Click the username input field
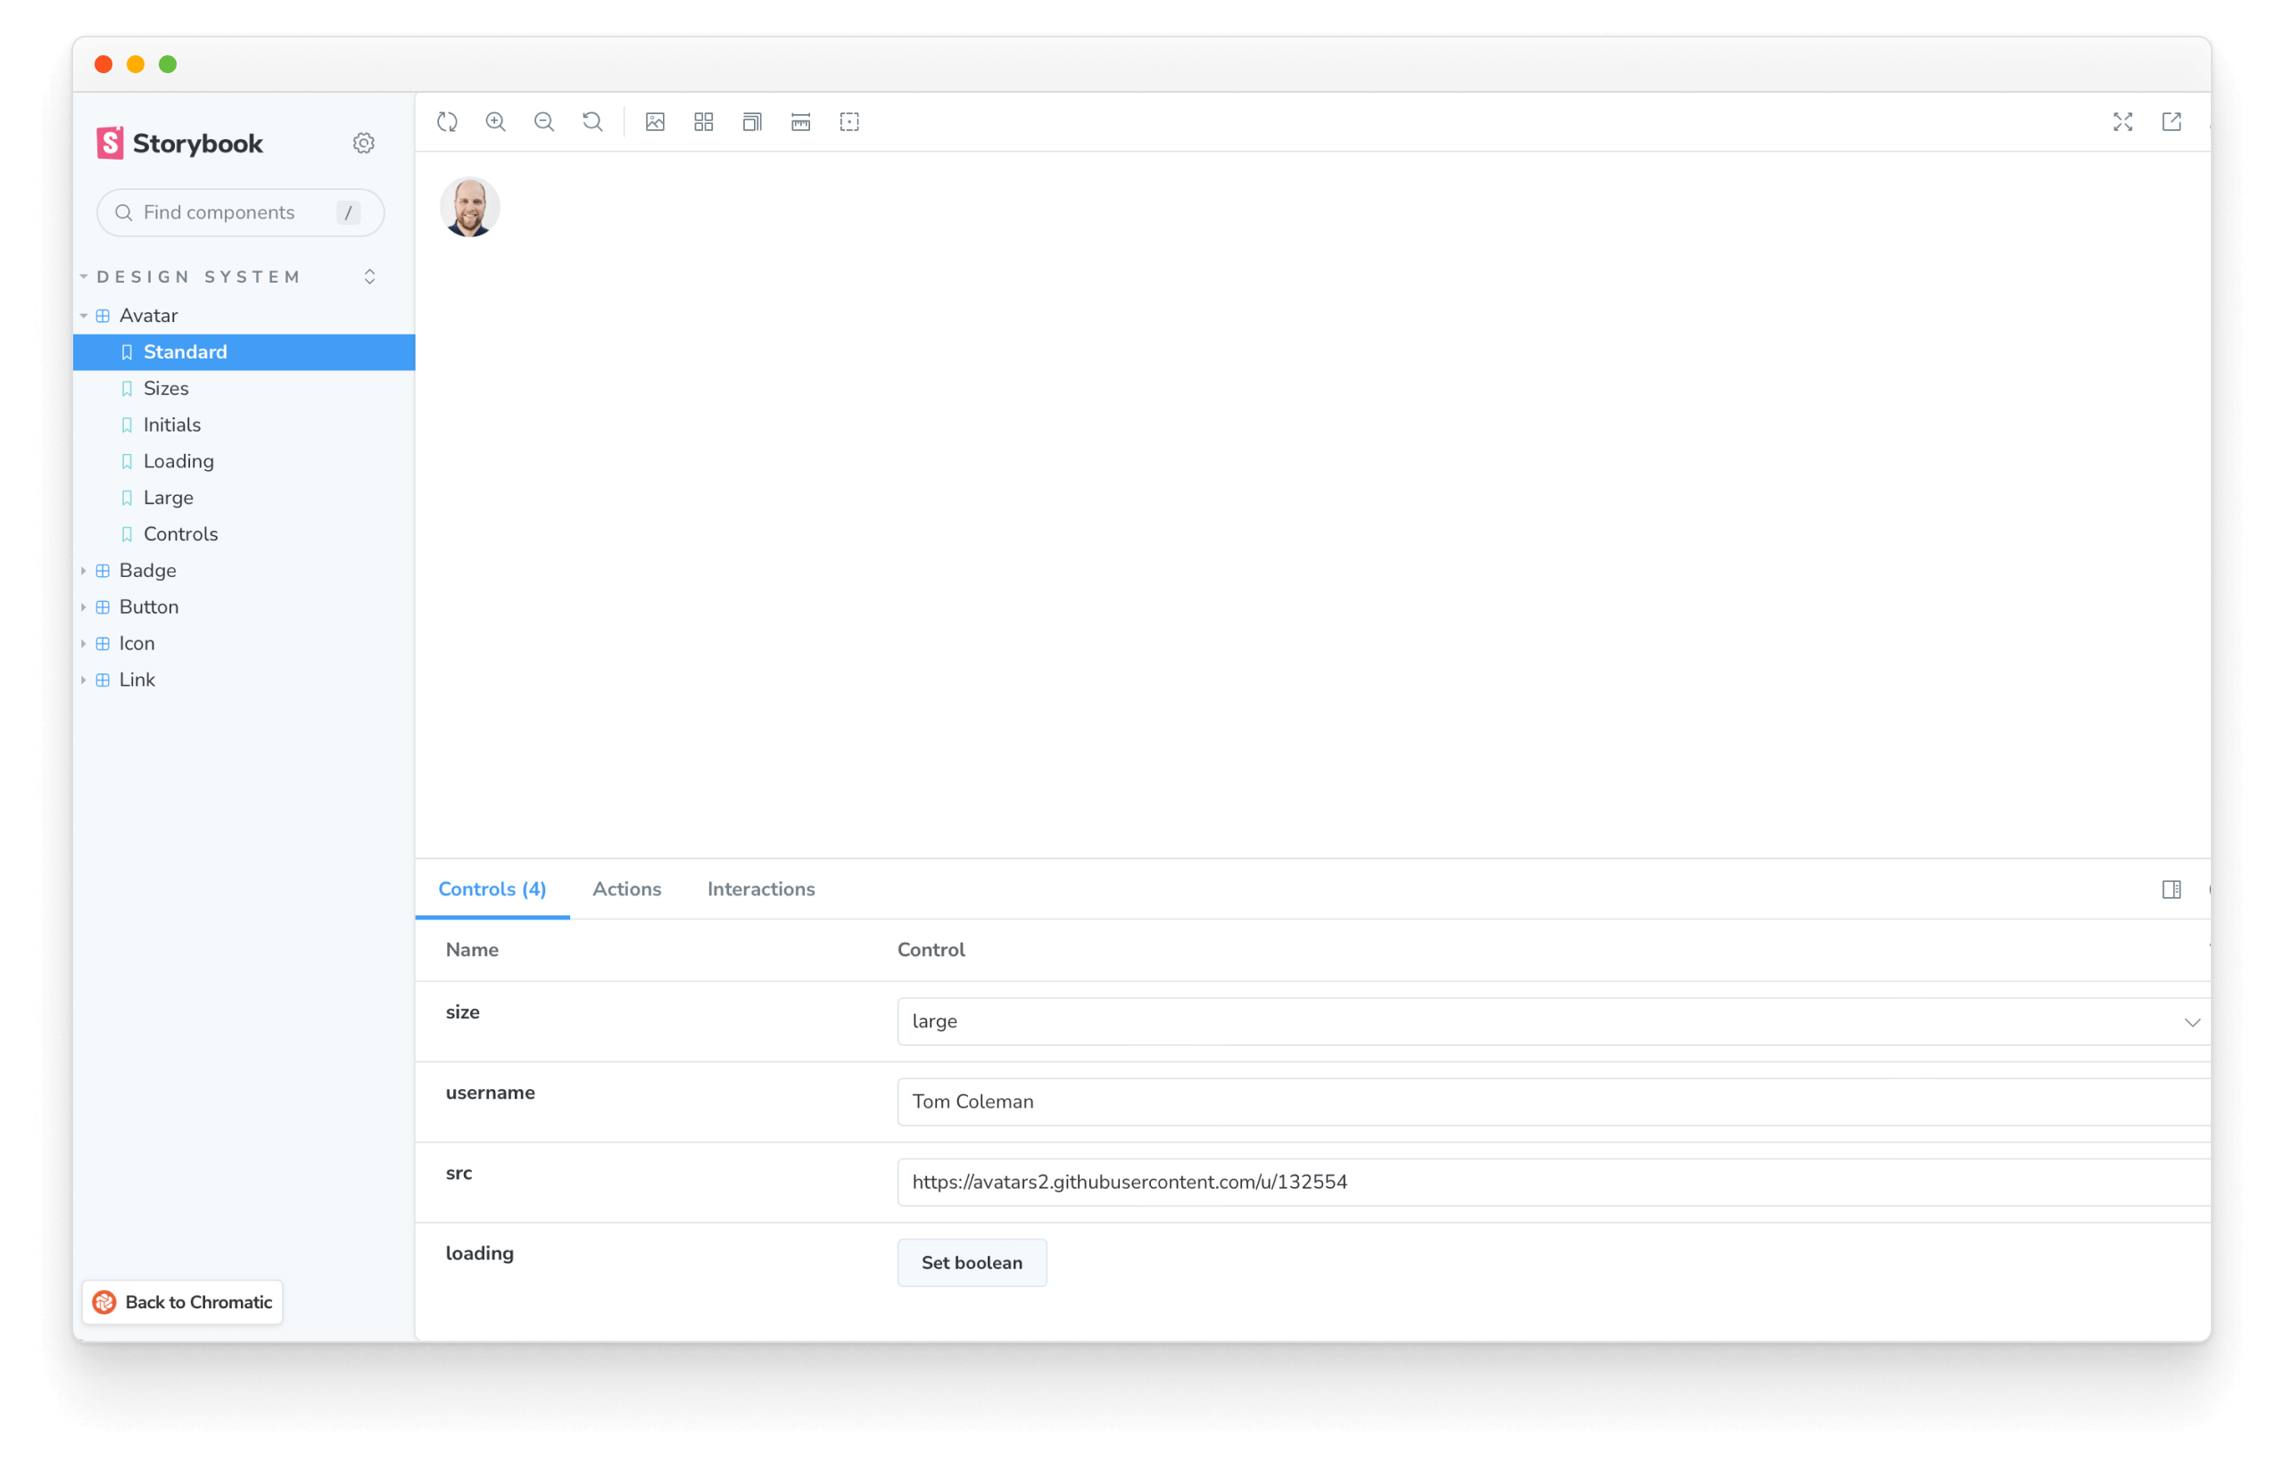2284x1468 pixels. pos(1548,1101)
